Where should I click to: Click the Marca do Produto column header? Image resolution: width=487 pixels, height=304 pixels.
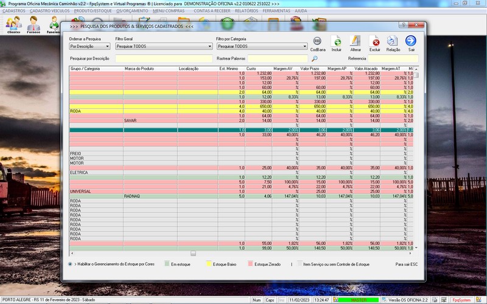[150, 69]
